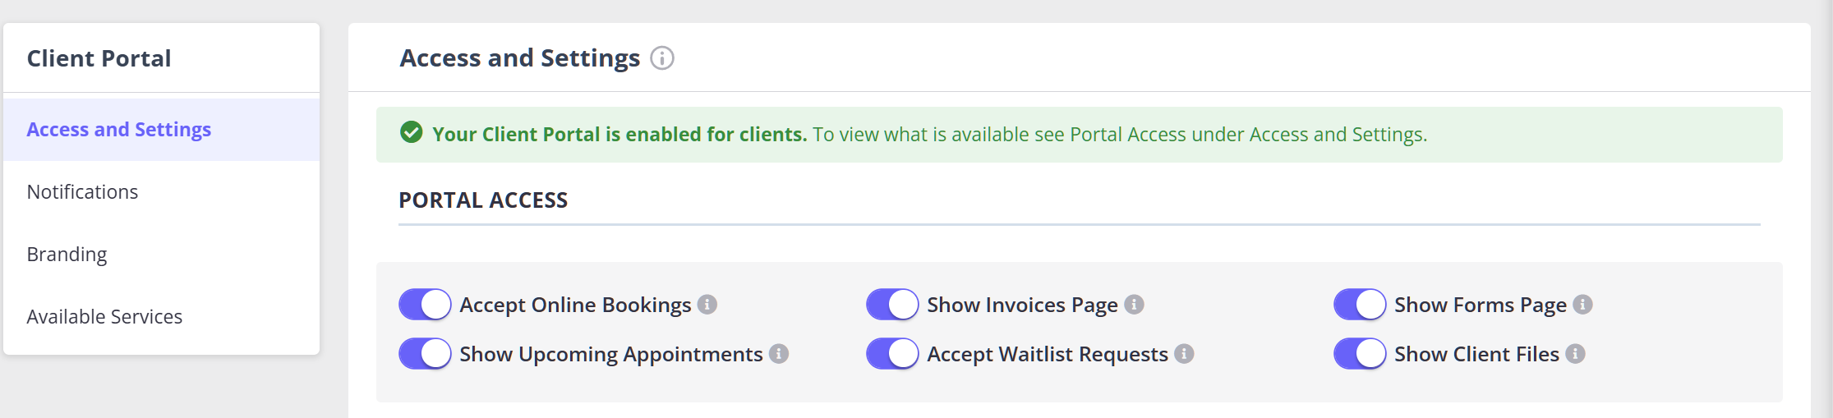Click info icon next to Show Invoices Page
The width and height of the screenshot is (1833, 418).
1134,305
